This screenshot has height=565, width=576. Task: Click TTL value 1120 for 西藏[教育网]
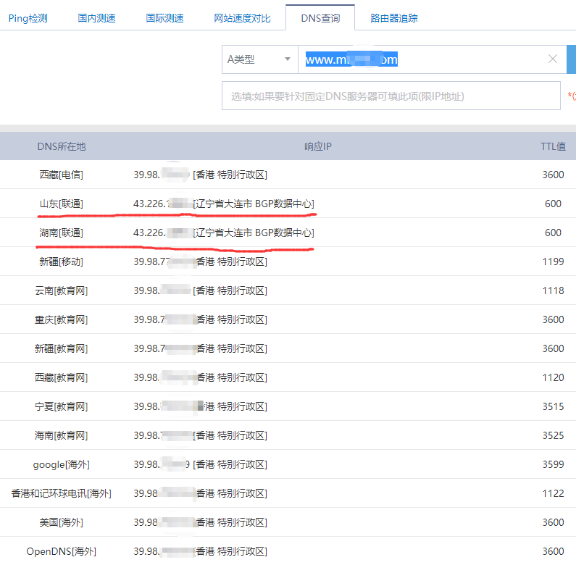553,377
